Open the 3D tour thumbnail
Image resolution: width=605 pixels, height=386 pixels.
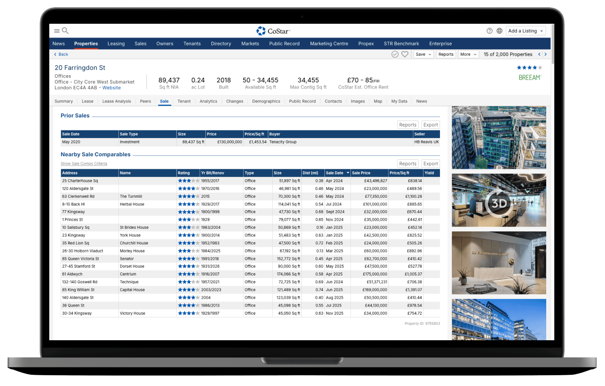pos(499,200)
